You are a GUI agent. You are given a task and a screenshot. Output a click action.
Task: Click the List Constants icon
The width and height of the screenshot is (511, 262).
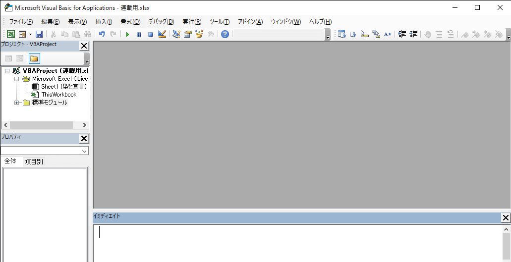(353, 34)
